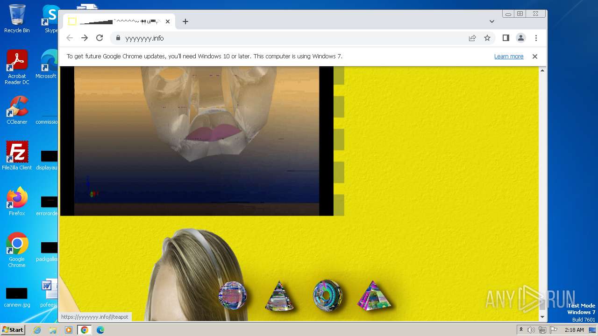Click page scrollbar up arrow
598x336 pixels.
point(542,70)
